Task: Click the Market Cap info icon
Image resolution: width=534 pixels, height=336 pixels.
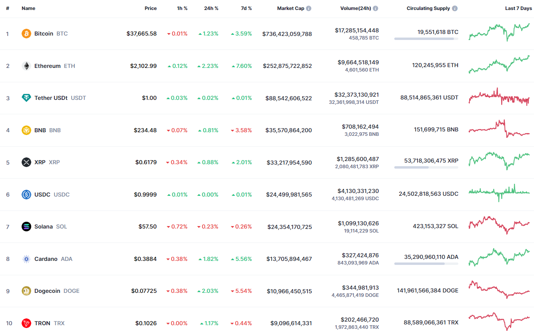Action: (309, 8)
